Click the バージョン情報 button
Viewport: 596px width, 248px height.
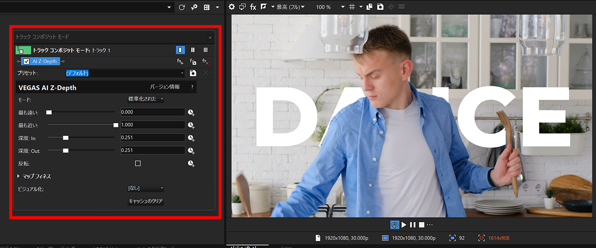click(x=164, y=87)
